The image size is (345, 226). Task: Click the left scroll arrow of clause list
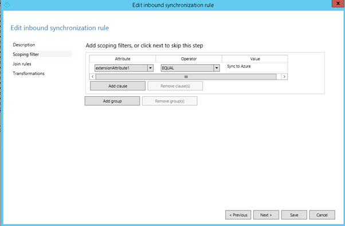(93, 77)
